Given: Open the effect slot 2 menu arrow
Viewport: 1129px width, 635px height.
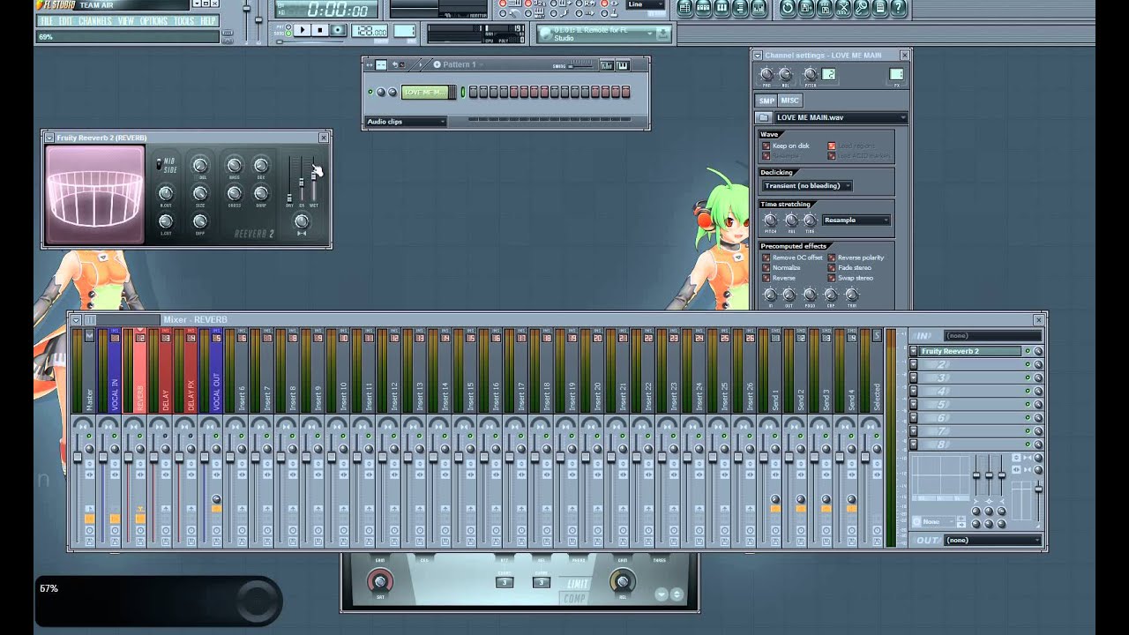Looking at the screenshot, I should (x=913, y=364).
